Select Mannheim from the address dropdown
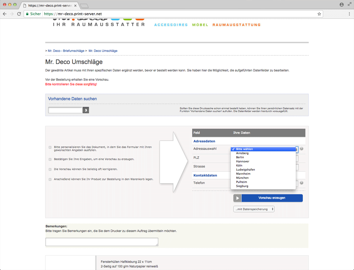The width and height of the screenshot is (354, 270). (263, 174)
